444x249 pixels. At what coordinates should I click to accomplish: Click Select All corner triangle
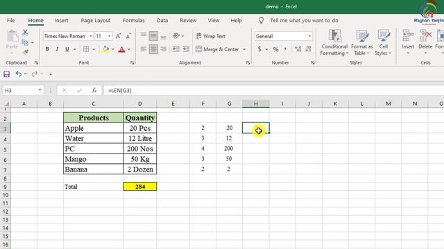[x=6, y=104]
